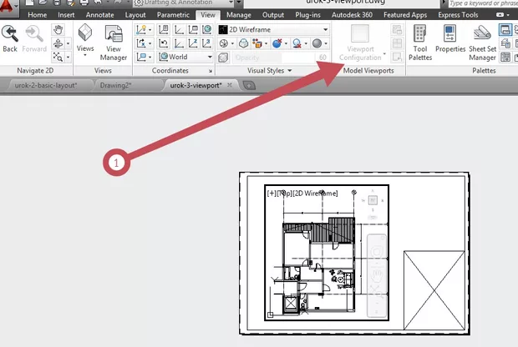Switch to the Annotate ribbon tab
Screen dimensions: 518x347
99,15
